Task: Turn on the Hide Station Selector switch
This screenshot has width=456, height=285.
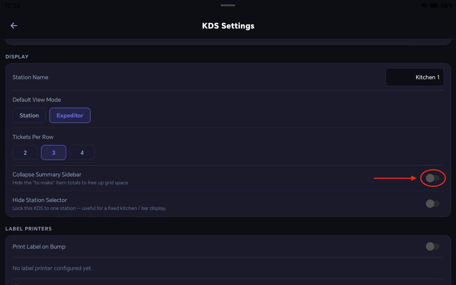Action: (x=433, y=204)
